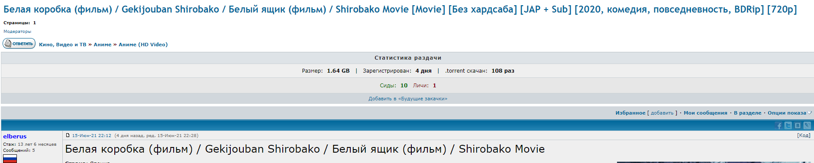Open the Кино, Видео и ТВ breadcrumb

[x=63, y=45]
